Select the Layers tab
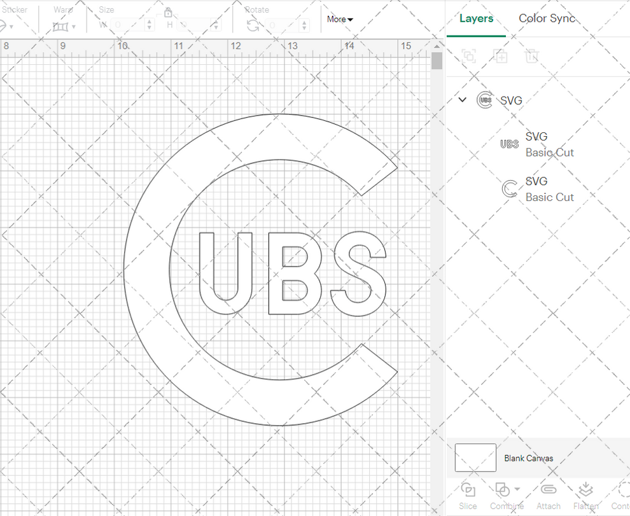Screen dimensions: 630x516 pyautogui.click(x=476, y=18)
